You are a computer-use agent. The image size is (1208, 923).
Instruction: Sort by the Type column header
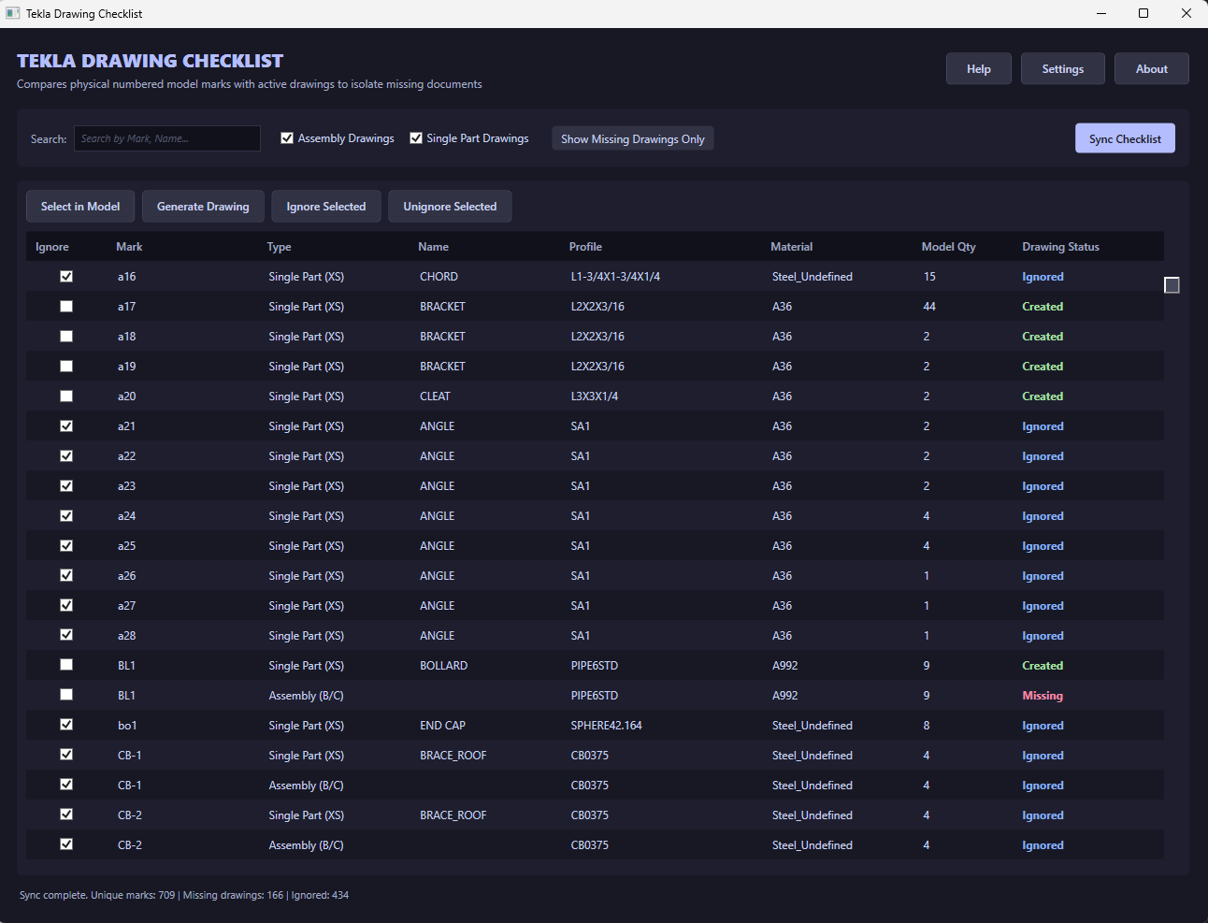click(x=280, y=247)
